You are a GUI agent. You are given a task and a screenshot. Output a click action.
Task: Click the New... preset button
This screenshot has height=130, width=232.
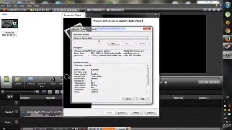(x=113, y=44)
